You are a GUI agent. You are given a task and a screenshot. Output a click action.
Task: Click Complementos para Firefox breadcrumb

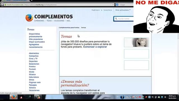click(69, 27)
